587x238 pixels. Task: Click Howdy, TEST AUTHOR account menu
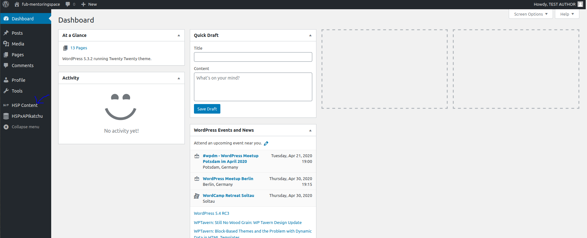coord(558,4)
